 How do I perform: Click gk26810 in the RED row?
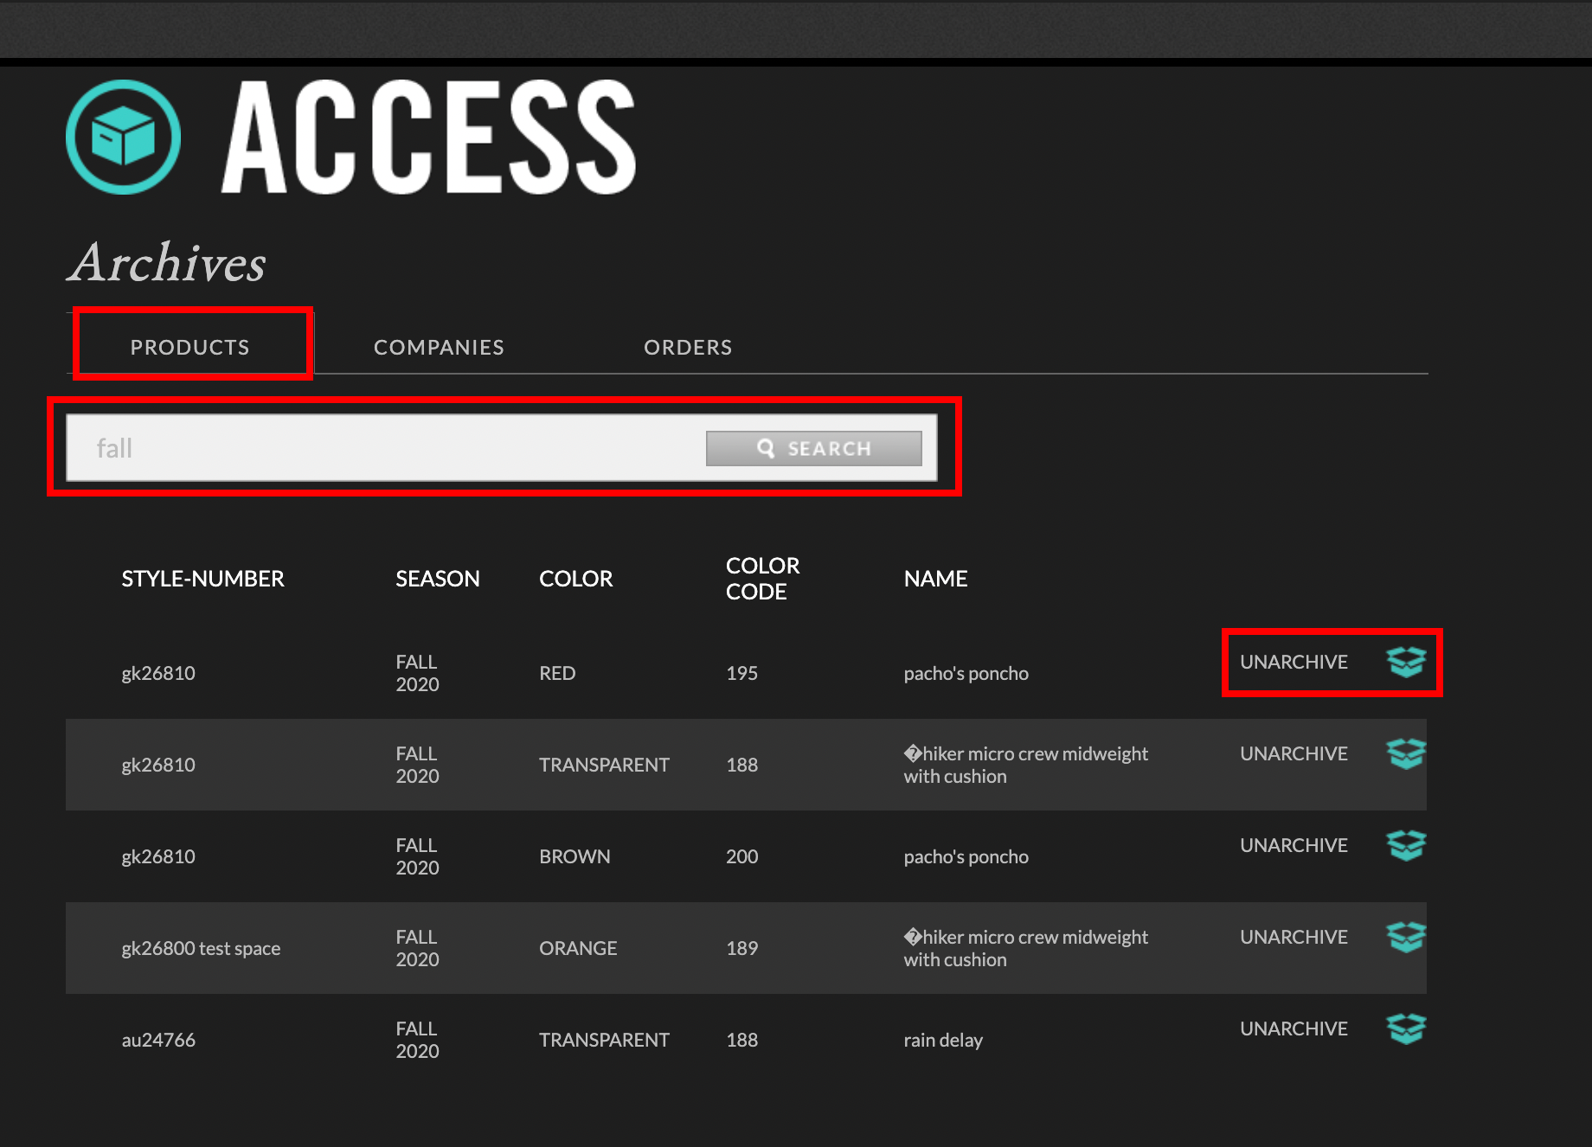pos(158,673)
